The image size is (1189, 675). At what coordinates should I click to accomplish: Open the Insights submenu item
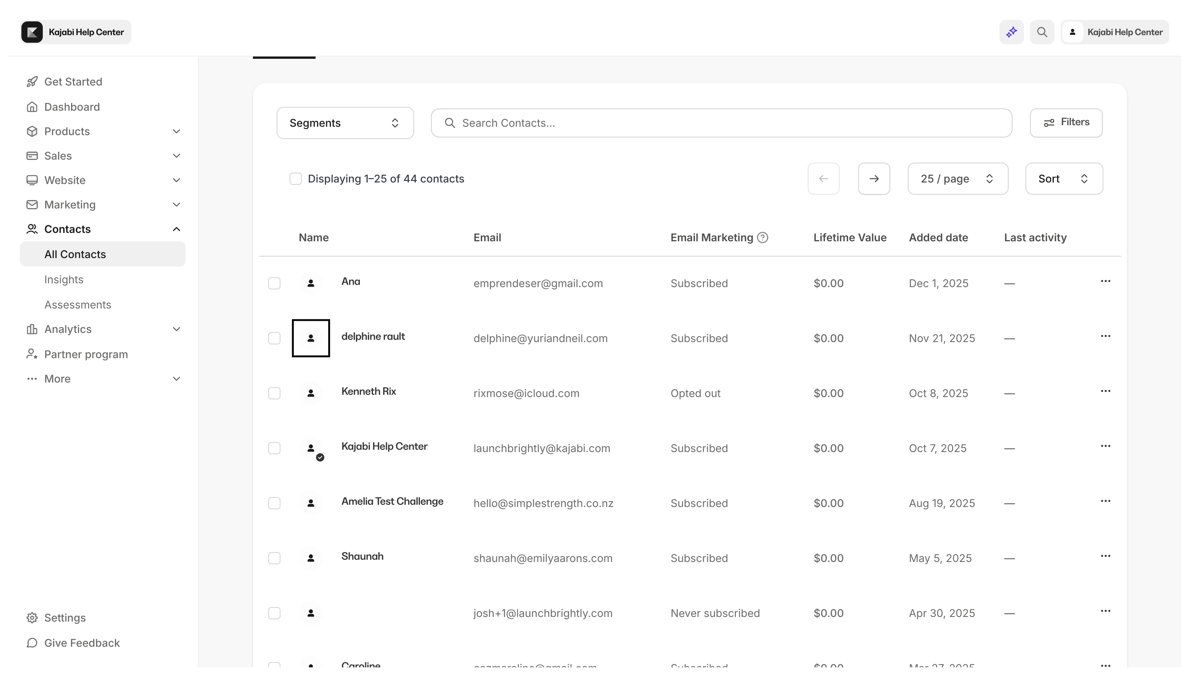coord(64,279)
